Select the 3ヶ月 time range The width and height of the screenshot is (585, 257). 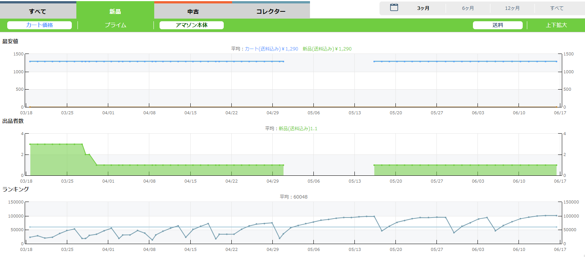click(423, 8)
